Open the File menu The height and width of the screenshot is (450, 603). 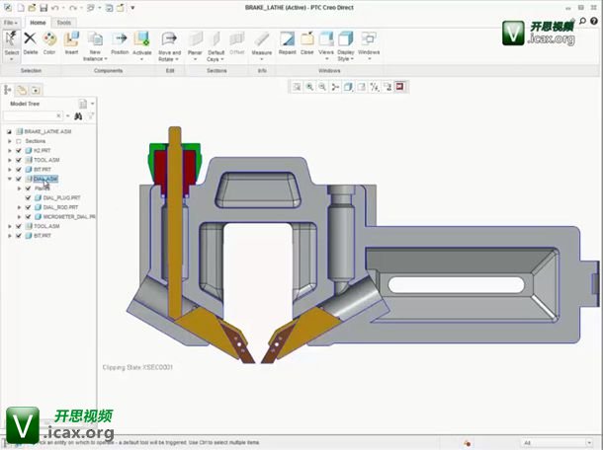(x=10, y=21)
